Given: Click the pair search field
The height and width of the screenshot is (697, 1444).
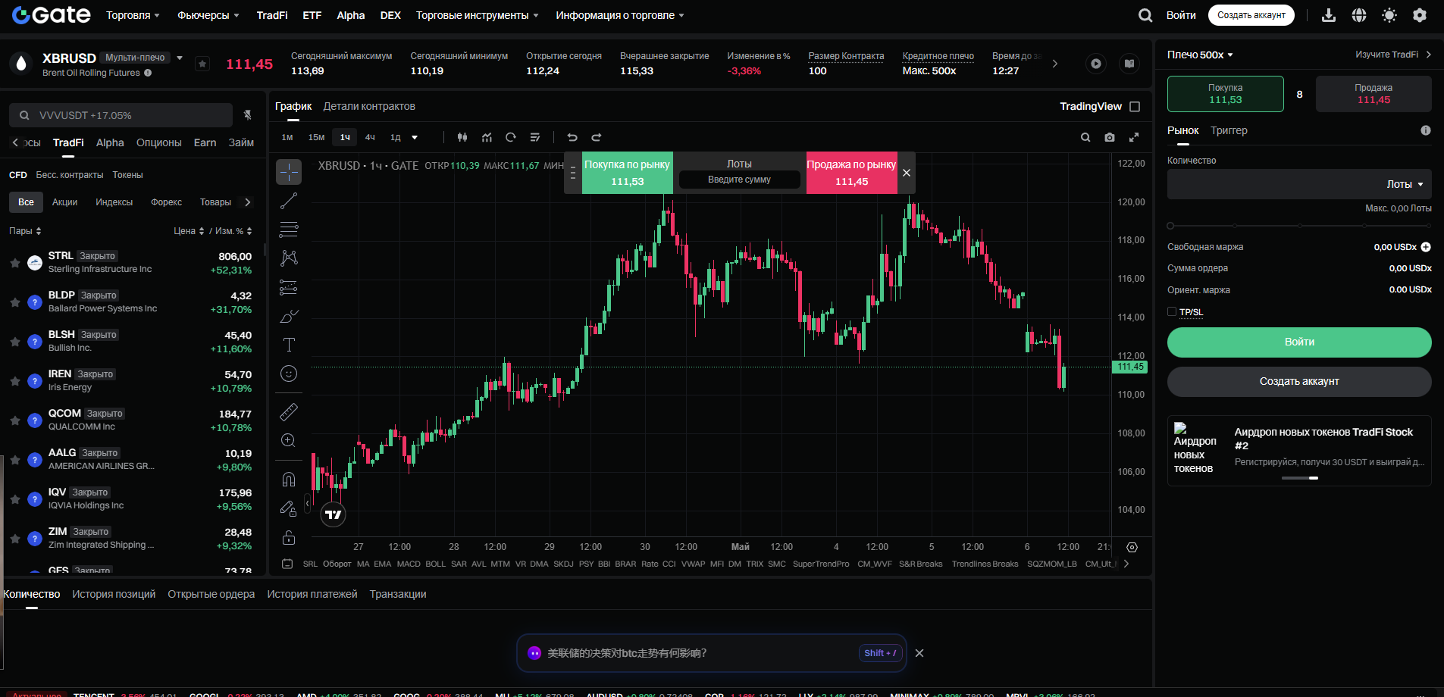Looking at the screenshot, I should click(121, 115).
